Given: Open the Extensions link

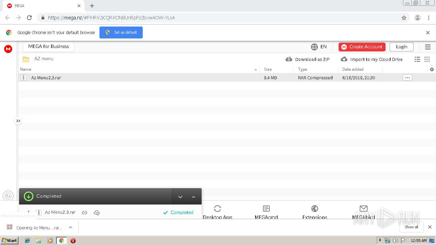Looking at the screenshot, I should point(315,212).
